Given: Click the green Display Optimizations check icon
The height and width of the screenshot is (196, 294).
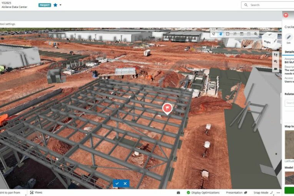Looking at the screenshot, I should [188, 193].
